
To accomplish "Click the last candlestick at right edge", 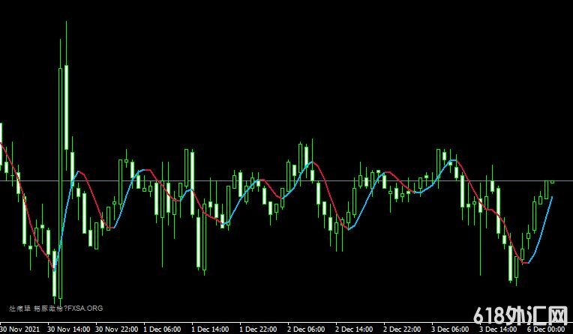I will click(553, 180).
